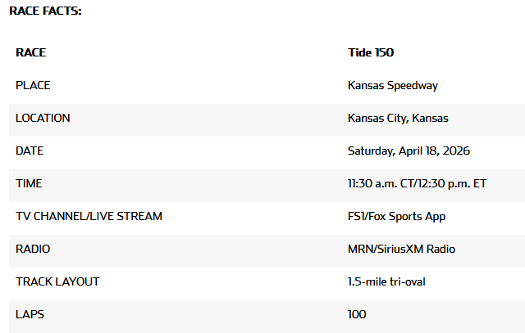Select the TV CHANNEL/LIVE STREAM label
The height and width of the screenshot is (333, 525).
pyautogui.click(x=89, y=216)
